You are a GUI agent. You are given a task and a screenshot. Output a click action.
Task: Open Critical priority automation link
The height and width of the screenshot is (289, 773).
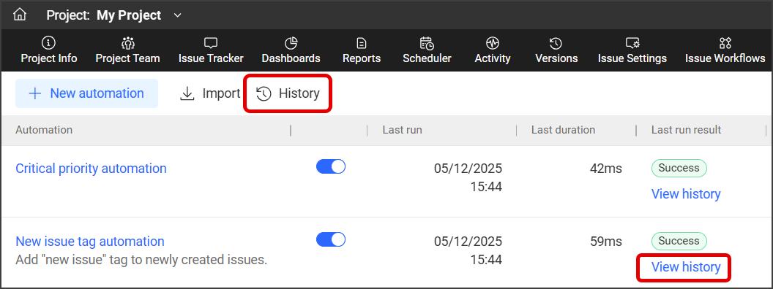coord(92,169)
